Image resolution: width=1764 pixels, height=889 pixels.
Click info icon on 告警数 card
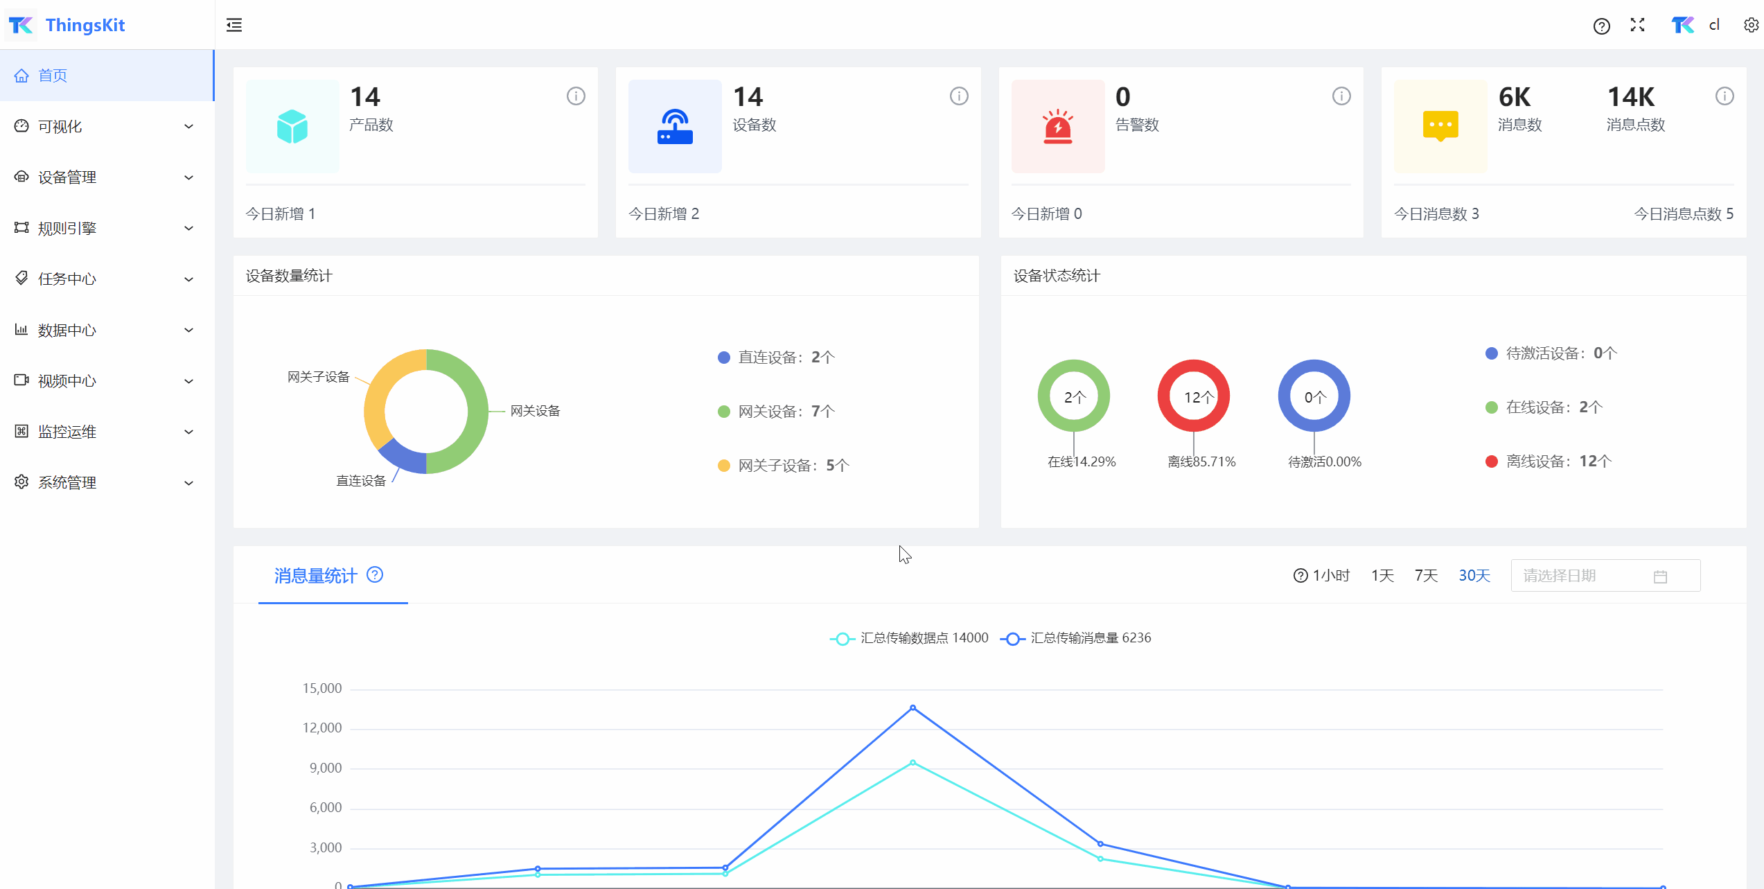tap(1341, 96)
